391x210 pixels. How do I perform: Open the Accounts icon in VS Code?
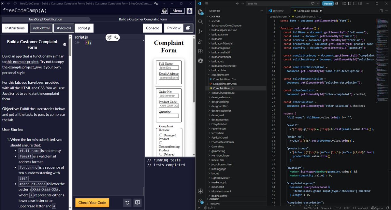[201, 191]
